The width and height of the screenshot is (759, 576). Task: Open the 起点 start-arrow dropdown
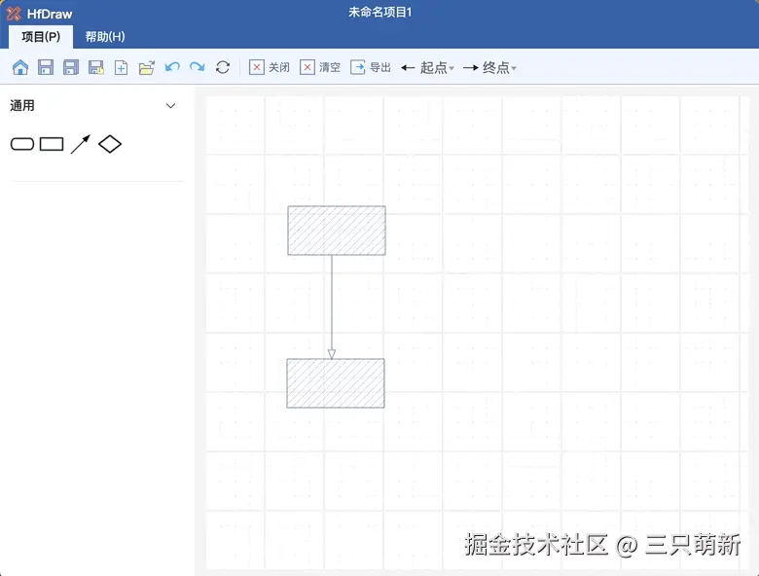point(428,68)
